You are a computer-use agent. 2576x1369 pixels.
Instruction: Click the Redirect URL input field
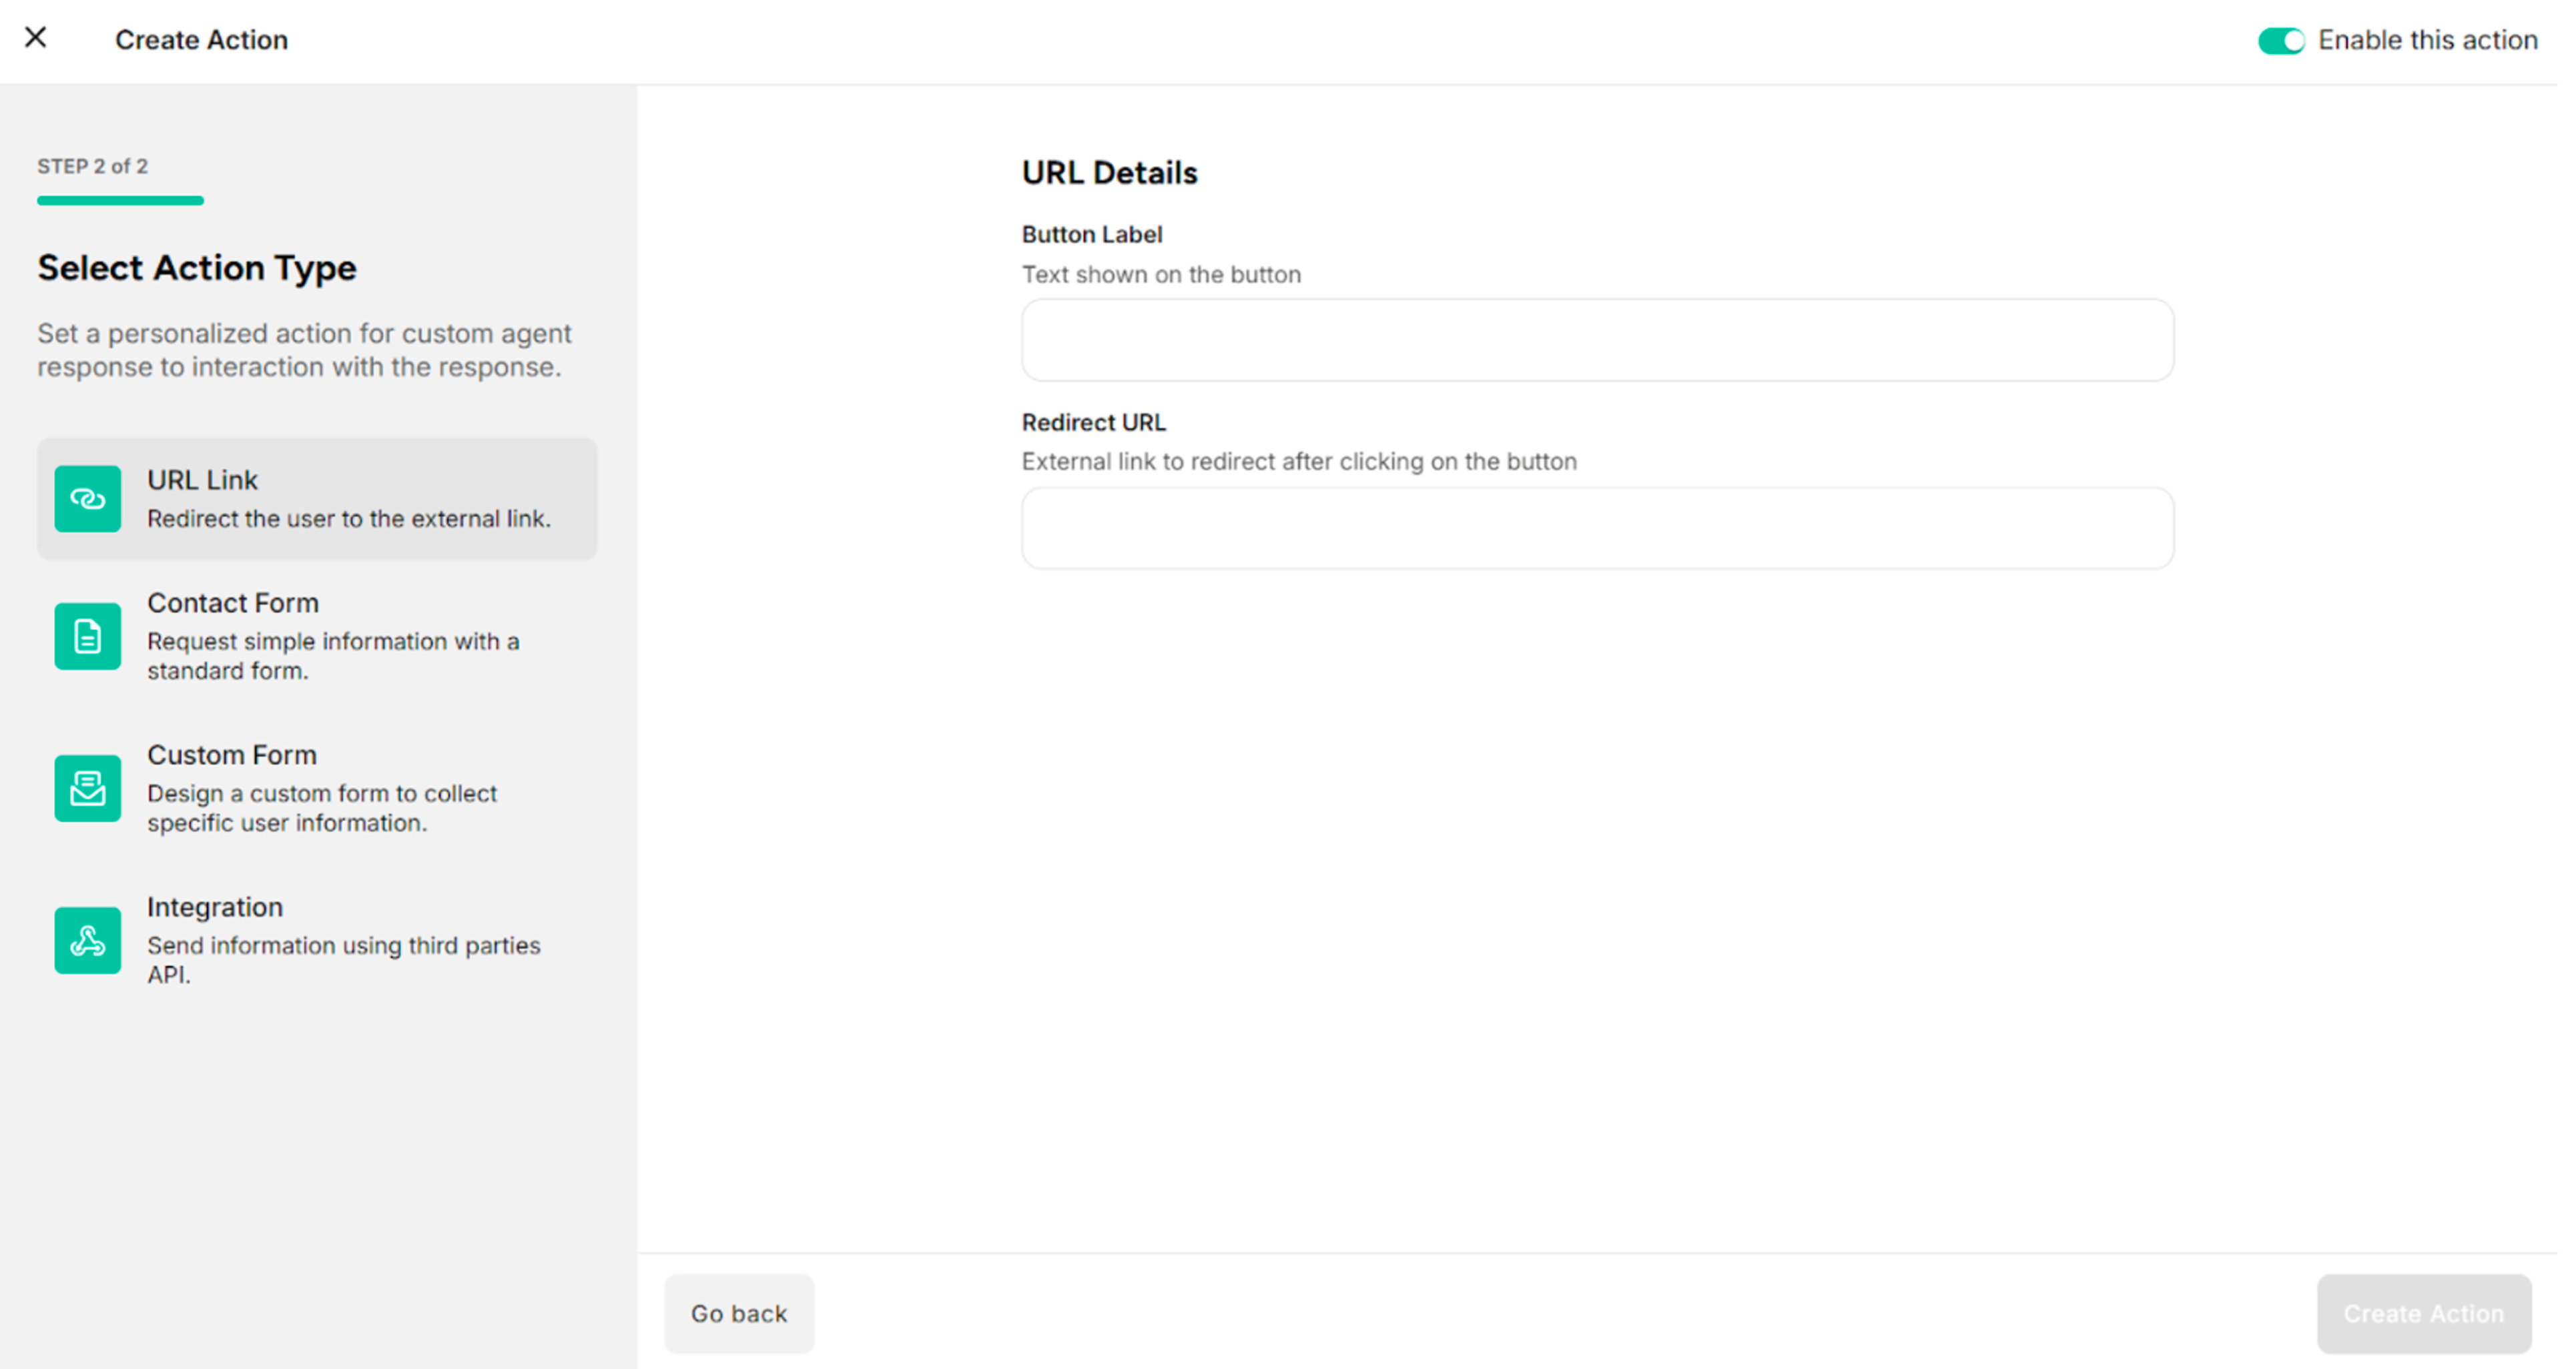(x=1596, y=527)
